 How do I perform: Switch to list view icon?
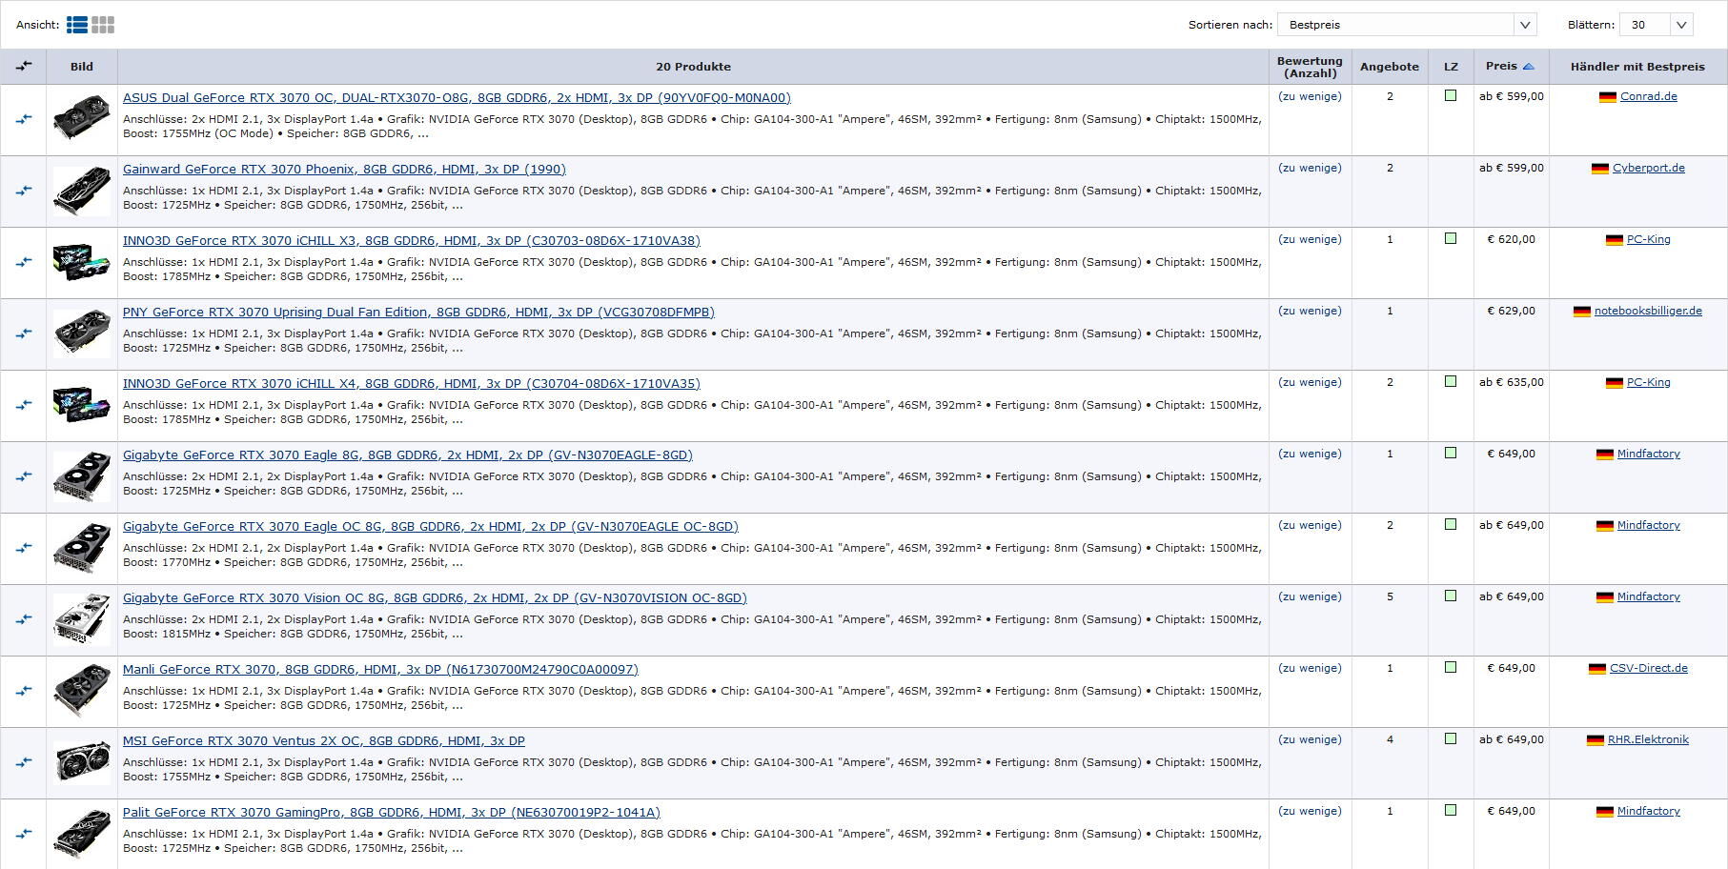pos(77,25)
